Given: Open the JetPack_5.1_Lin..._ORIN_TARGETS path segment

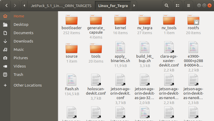Looking at the screenshot, I should pos(61,5).
